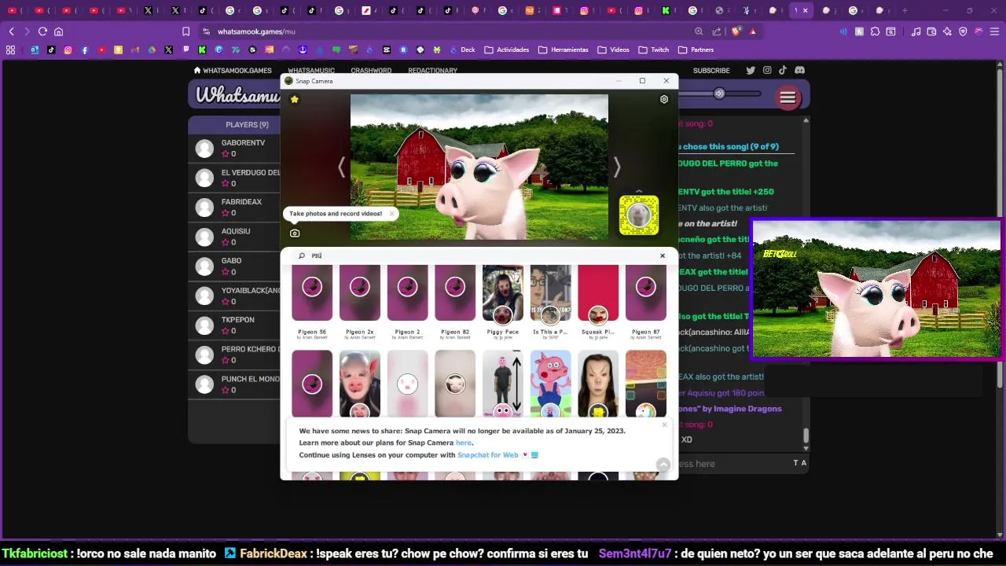Open the Videos bookmarks folder
This screenshot has height=566, width=1006.
(614, 50)
